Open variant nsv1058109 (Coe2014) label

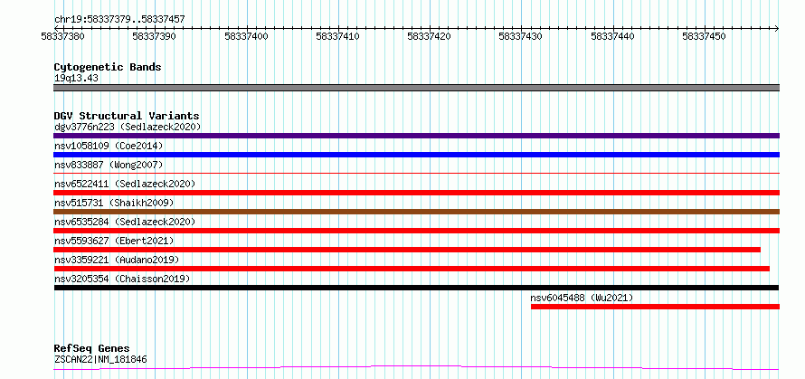[109, 146]
